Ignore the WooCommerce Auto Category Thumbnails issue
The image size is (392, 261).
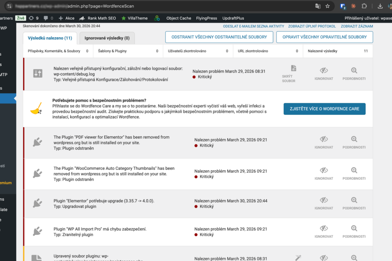324,174
